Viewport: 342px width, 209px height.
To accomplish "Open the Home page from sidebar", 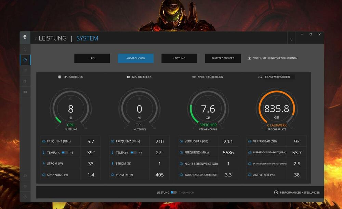I will 25,49.
